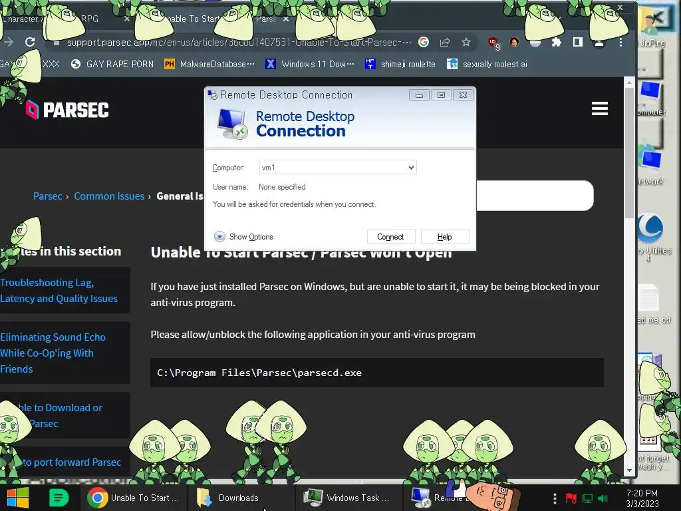This screenshot has width=681, height=511.
Task: Open the Computer combo box in Remote Desktop
Action: click(338, 167)
